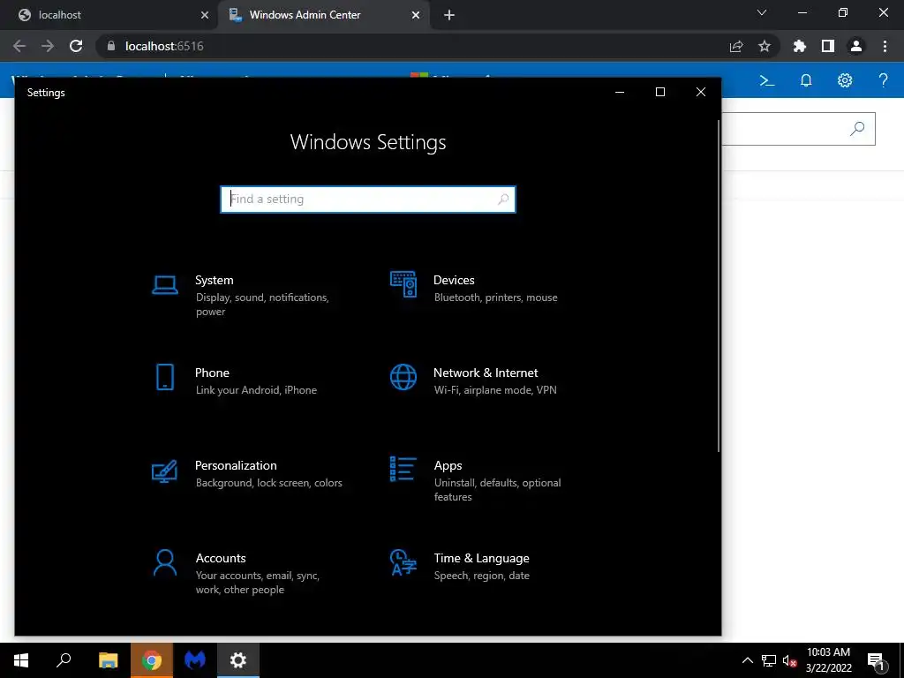The height and width of the screenshot is (678, 904).
Task: Click the Find a setting search field
Action: coord(368,199)
